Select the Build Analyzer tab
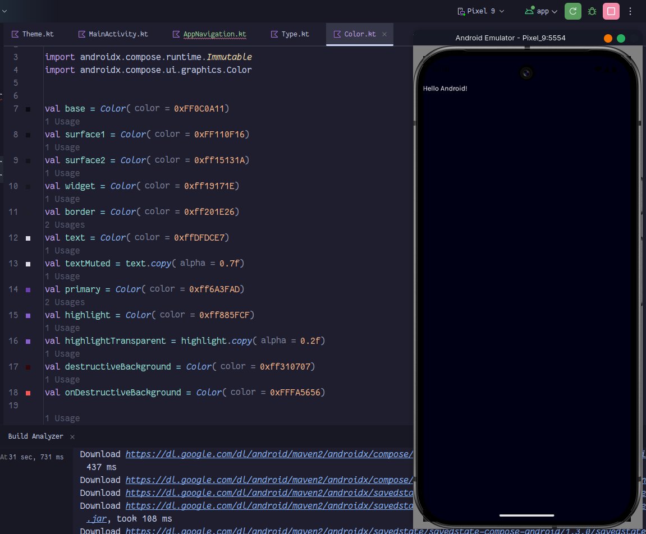646x534 pixels. tap(35, 436)
